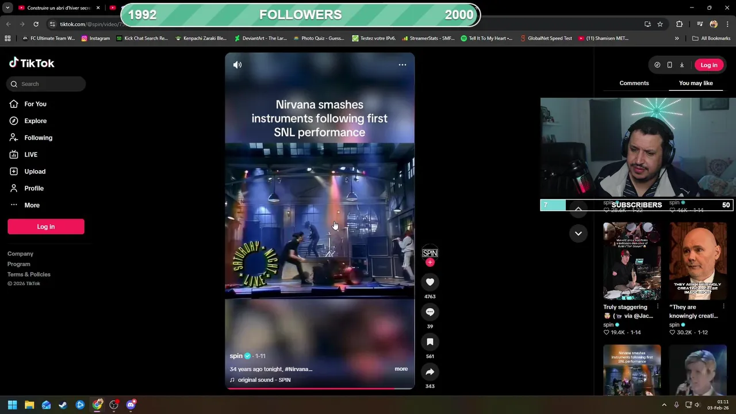Go to previous video with up chevron

578,209
